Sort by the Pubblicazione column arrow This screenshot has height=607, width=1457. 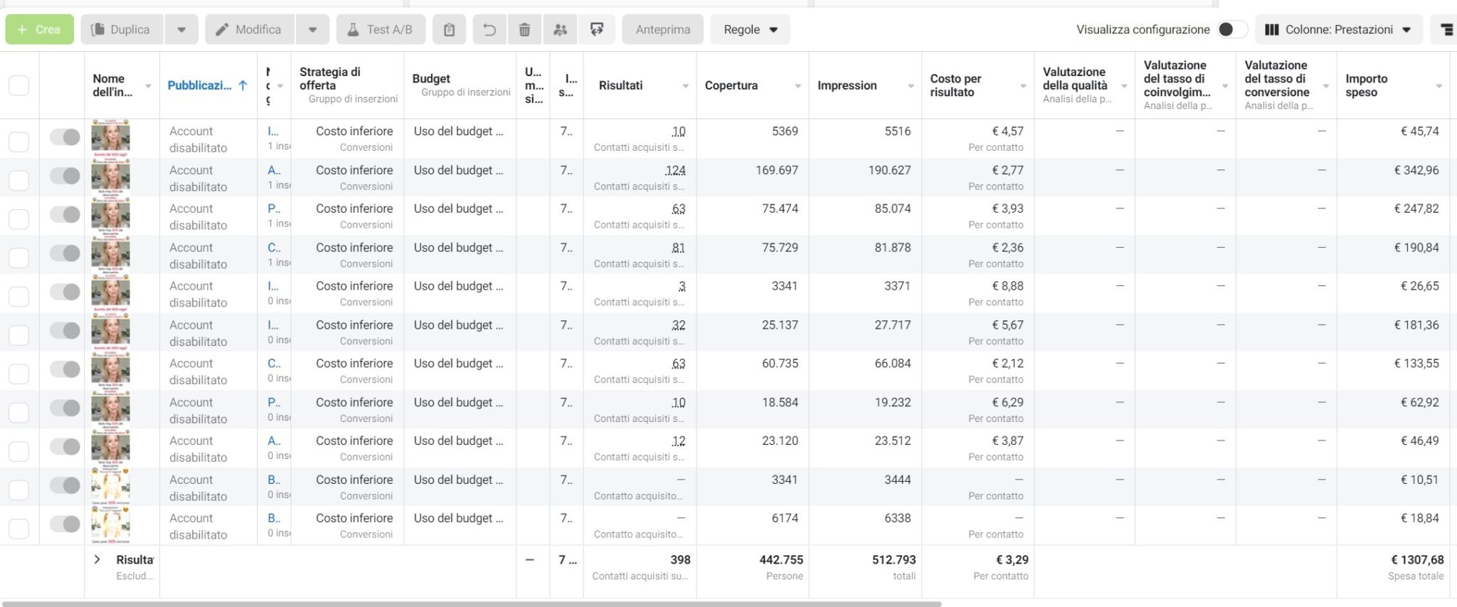tap(243, 85)
